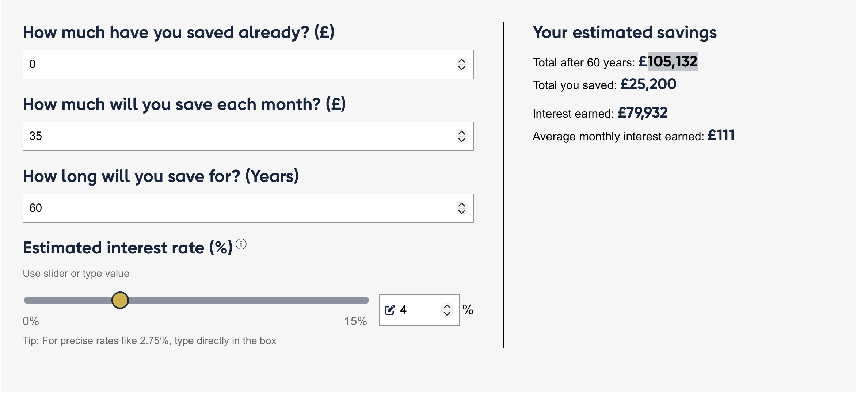Click inside the How much have you saved field
Screen dimensions: 857x393
pyautogui.click(x=219, y=64)
